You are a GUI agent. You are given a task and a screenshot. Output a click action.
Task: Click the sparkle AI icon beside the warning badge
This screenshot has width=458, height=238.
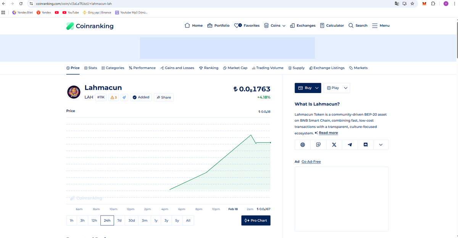coord(124,97)
